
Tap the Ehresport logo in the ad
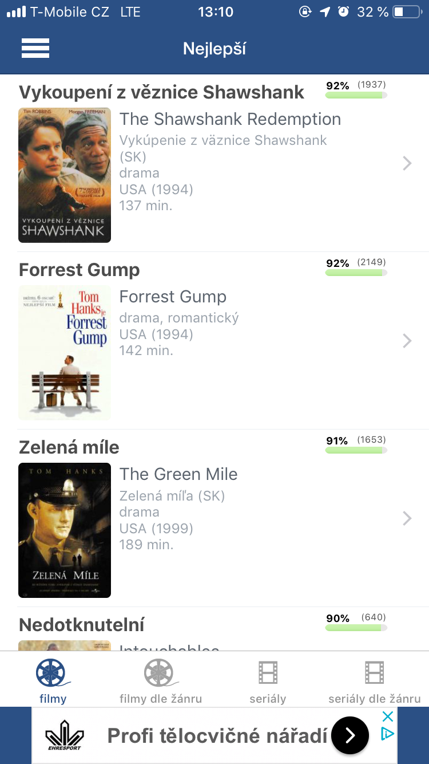point(64,735)
